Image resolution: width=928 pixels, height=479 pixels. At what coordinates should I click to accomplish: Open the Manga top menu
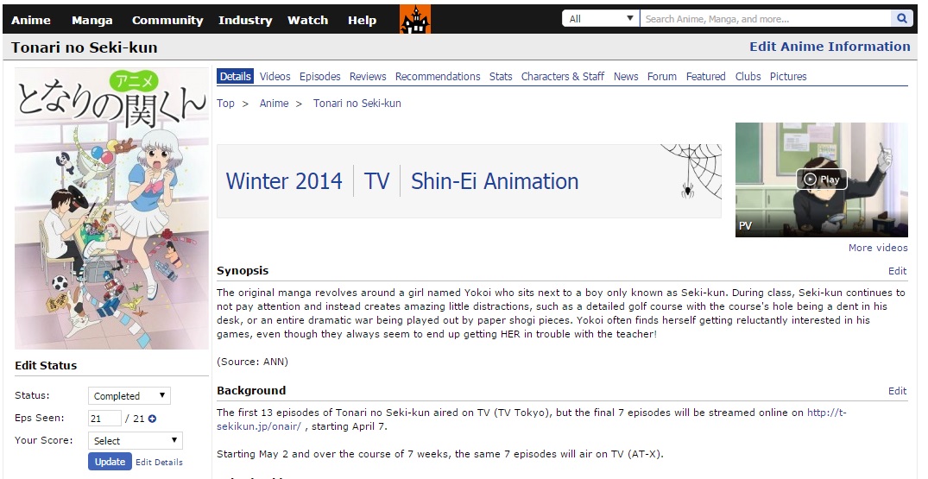[x=92, y=20]
